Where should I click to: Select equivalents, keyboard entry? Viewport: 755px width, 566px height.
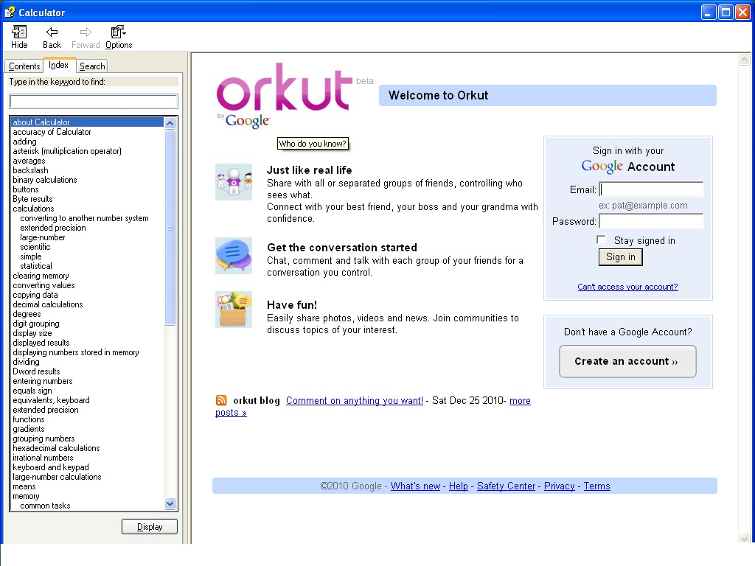pos(51,400)
